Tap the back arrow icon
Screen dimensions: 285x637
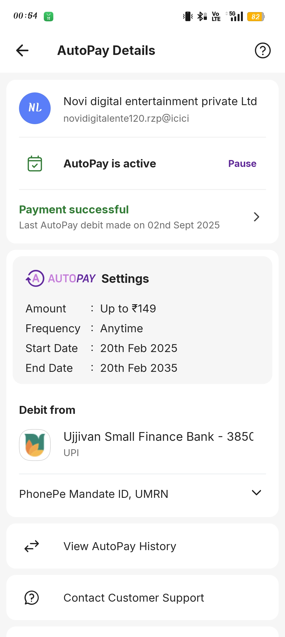click(22, 50)
